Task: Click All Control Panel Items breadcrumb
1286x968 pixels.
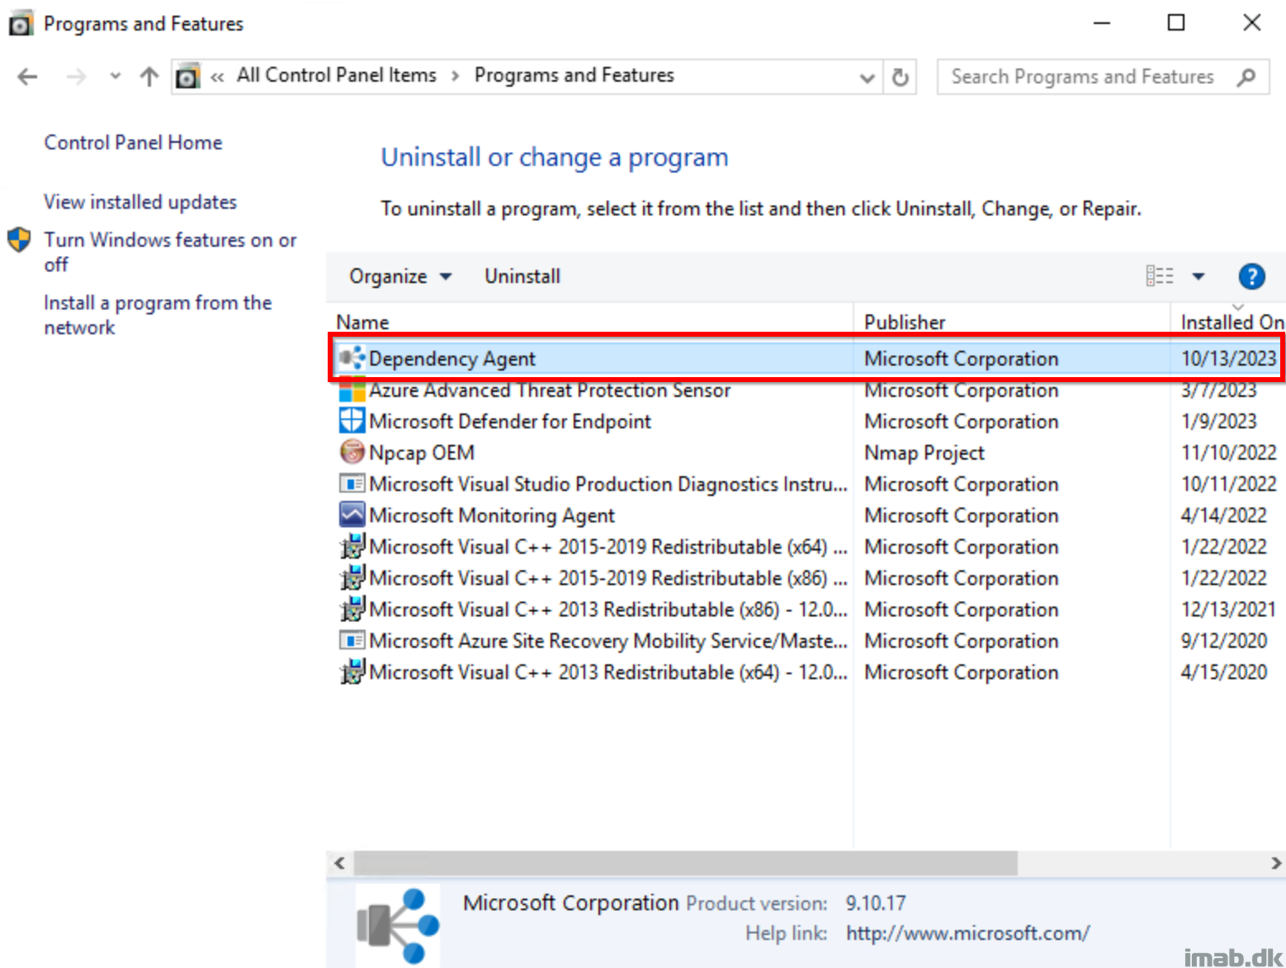Action: tap(337, 75)
